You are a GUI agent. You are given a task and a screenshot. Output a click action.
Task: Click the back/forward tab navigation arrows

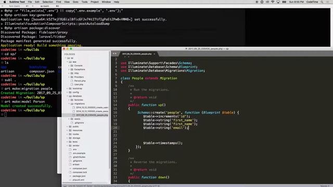pyautogui.click(x=114, y=54)
